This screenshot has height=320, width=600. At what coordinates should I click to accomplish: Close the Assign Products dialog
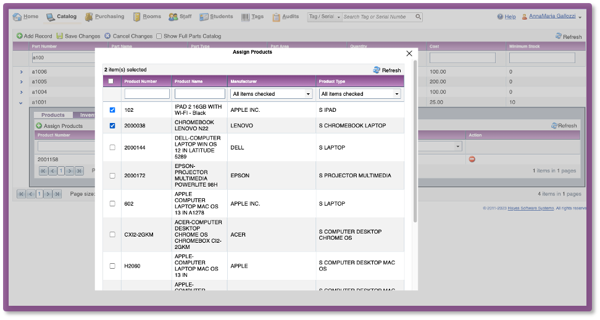tap(409, 54)
